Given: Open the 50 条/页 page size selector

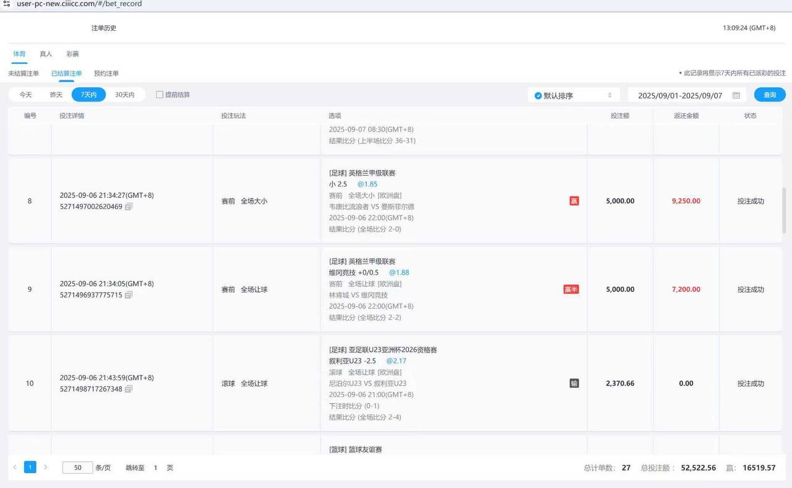Looking at the screenshot, I should (x=77, y=467).
